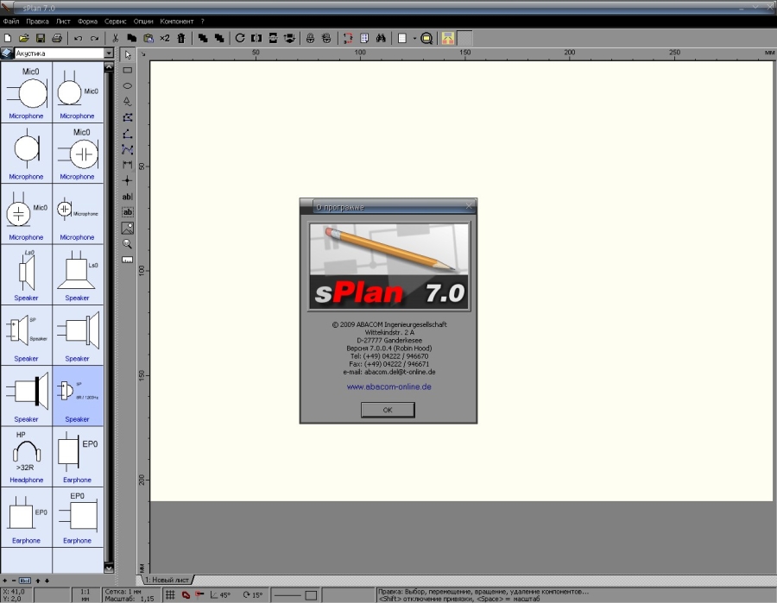Select the magnifier zoom tool in the left toolbox
The height and width of the screenshot is (603, 777).
point(128,244)
